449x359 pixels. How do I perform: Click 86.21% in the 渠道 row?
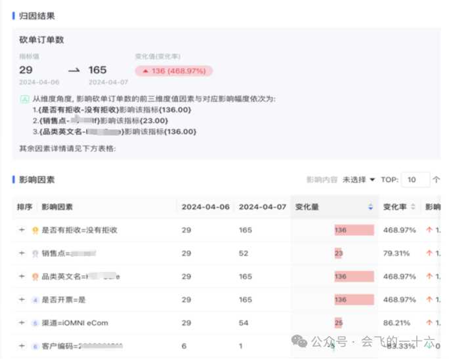[x=396, y=323]
